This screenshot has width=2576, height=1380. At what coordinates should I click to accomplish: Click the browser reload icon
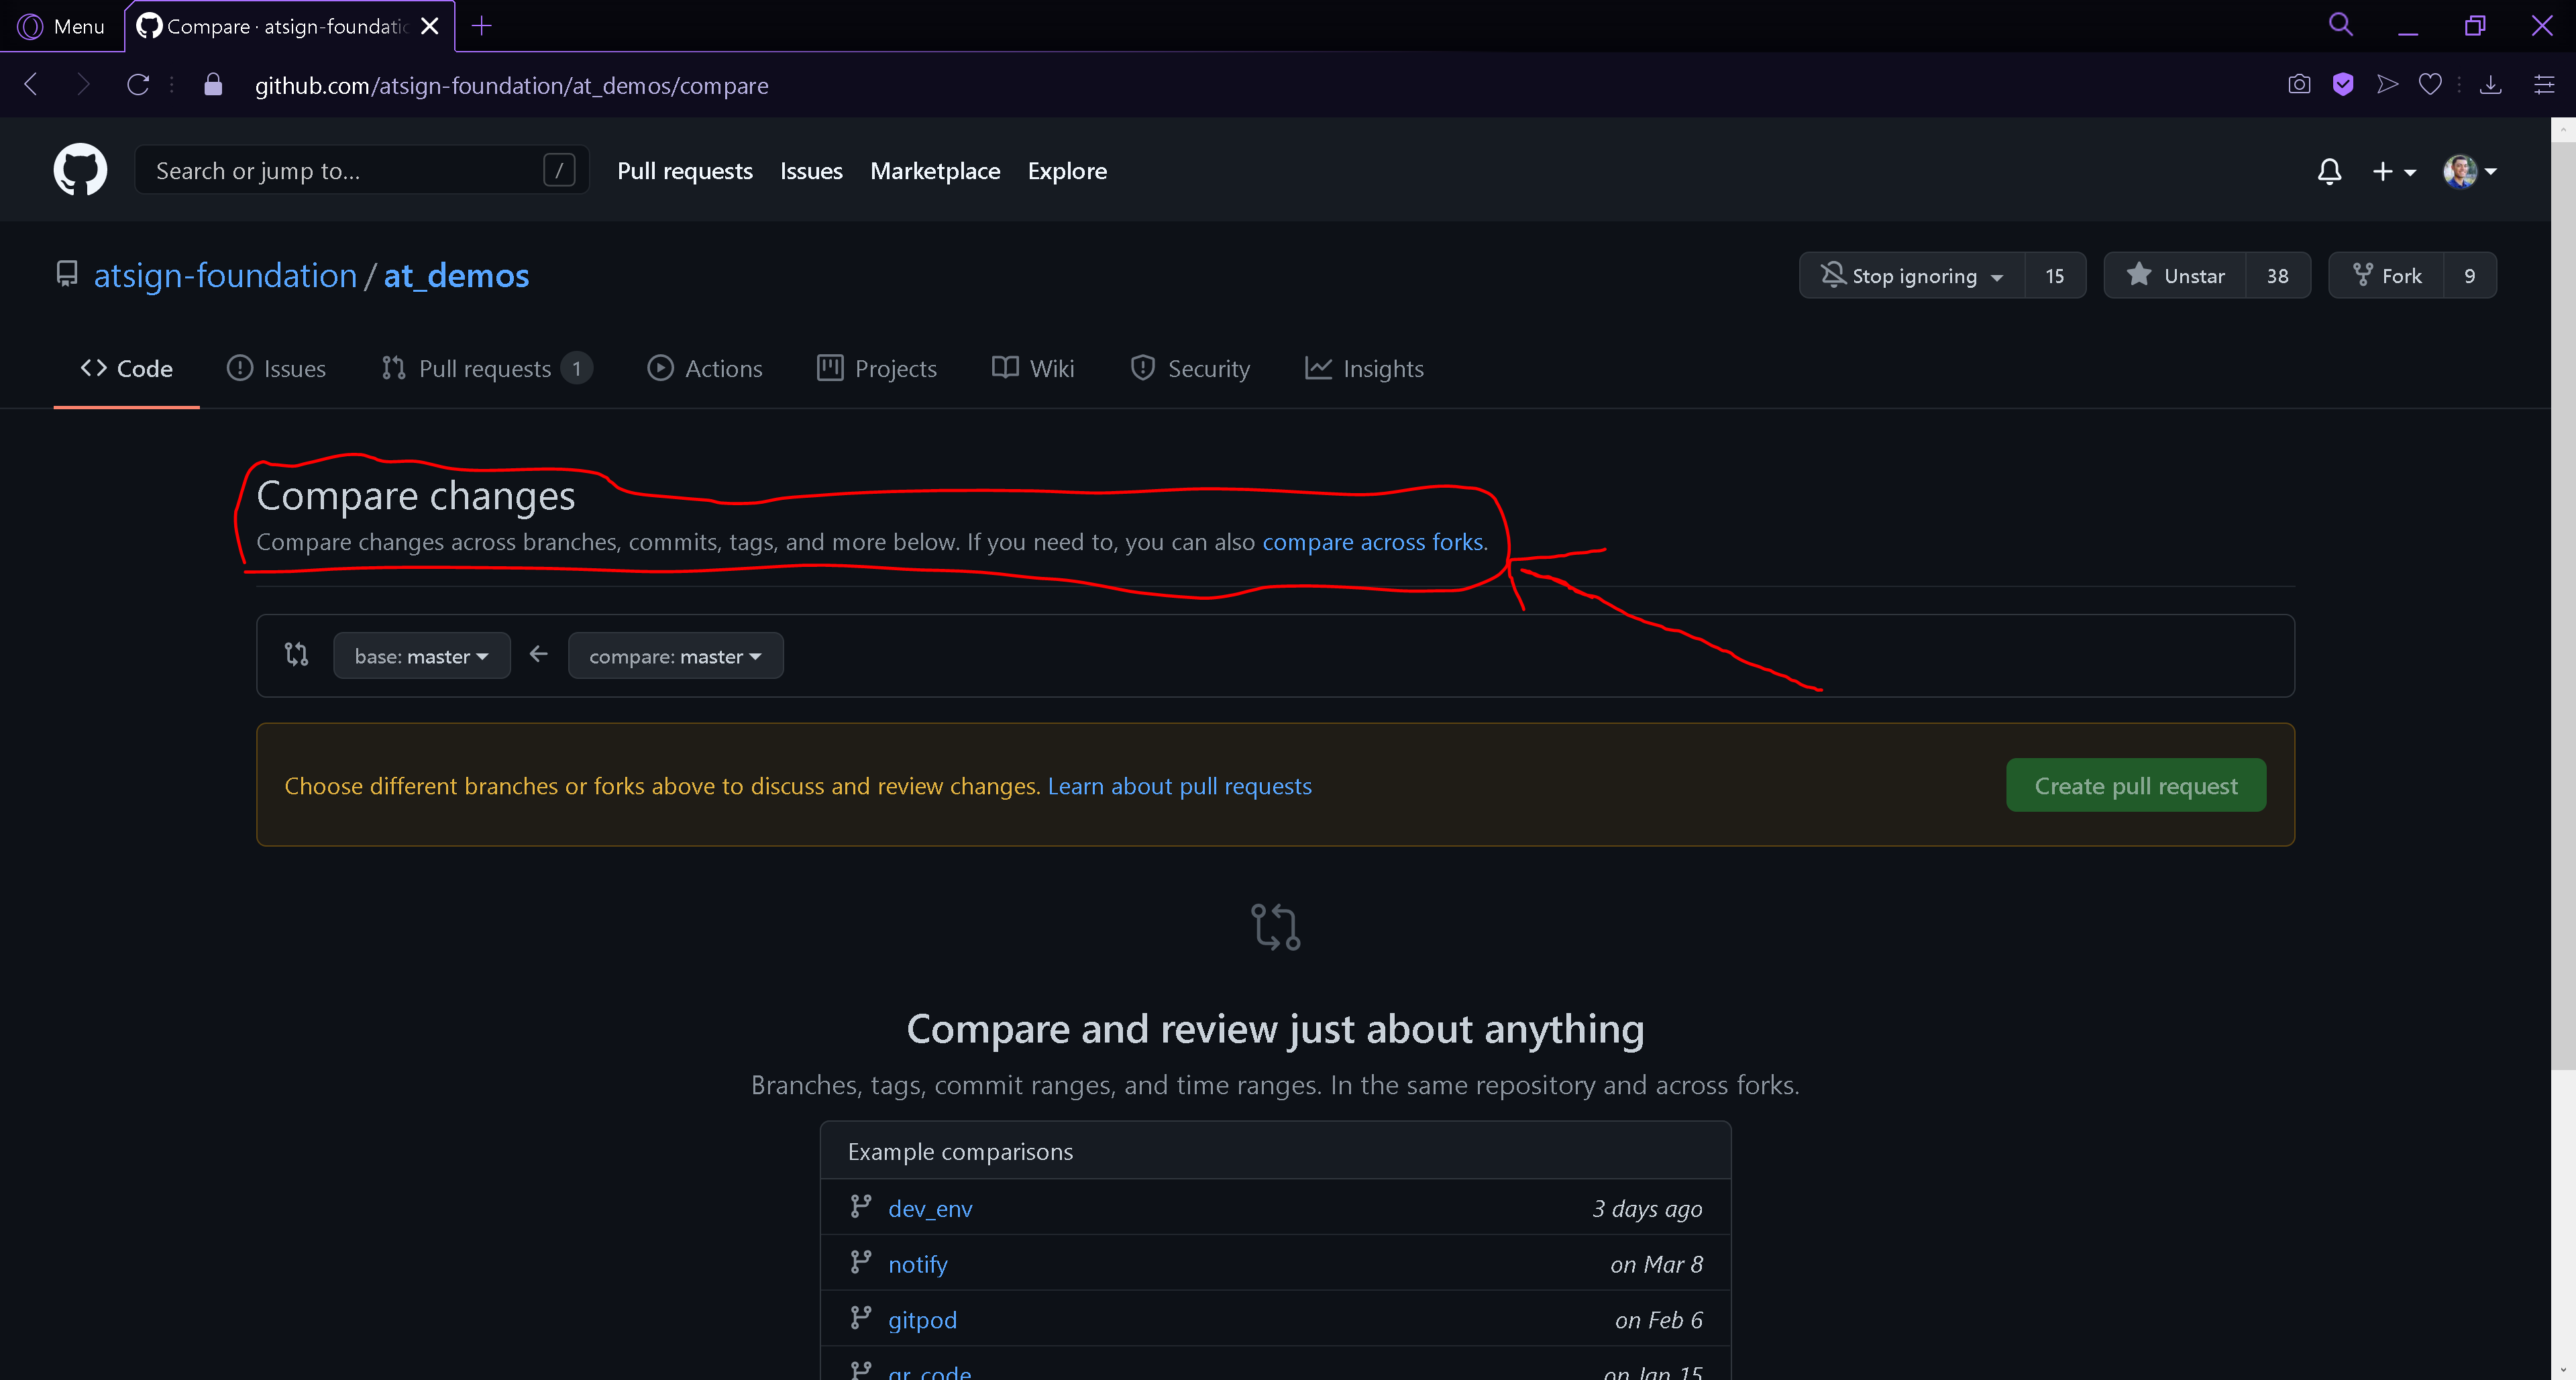coord(138,85)
